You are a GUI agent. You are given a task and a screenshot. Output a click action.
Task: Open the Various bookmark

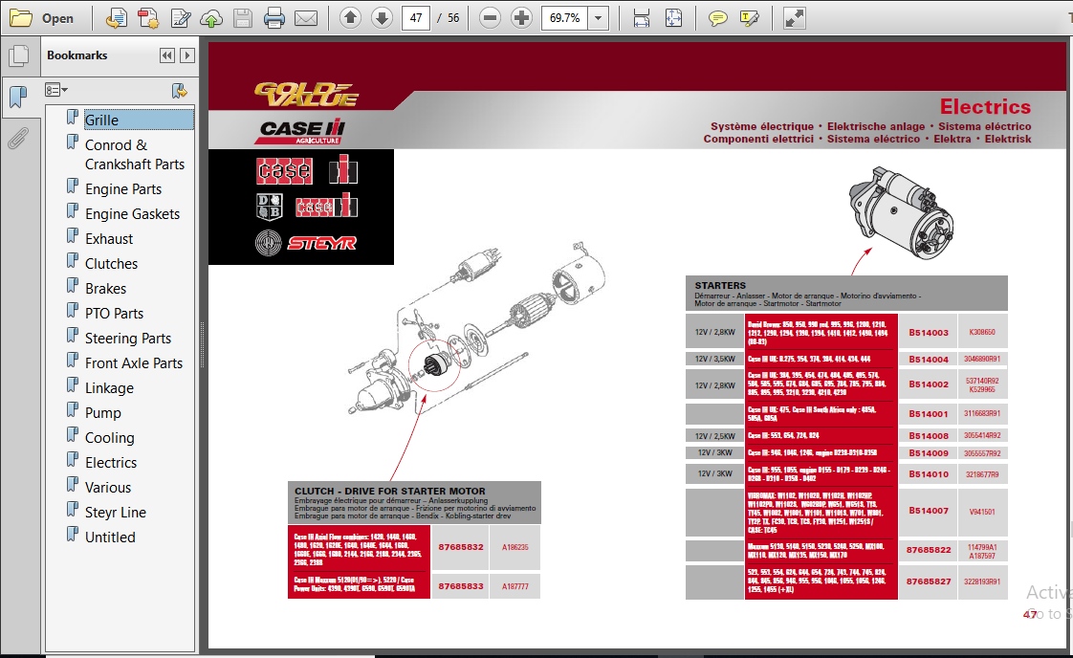click(108, 488)
